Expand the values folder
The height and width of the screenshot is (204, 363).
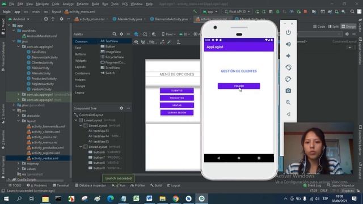point(18,169)
